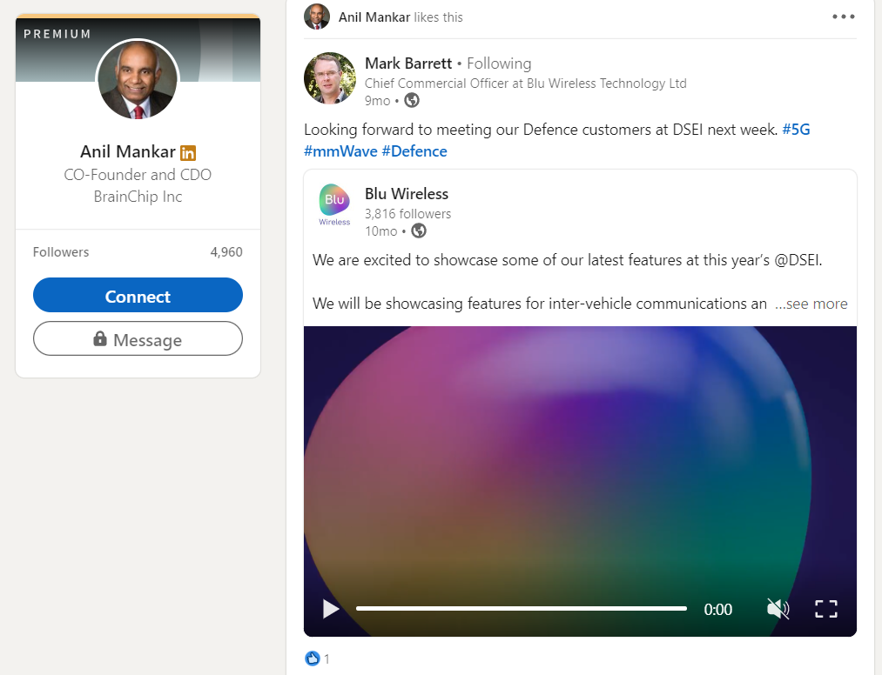Open the post's three-dot options menu
This screenshot has height=675, width=882.
843,17
